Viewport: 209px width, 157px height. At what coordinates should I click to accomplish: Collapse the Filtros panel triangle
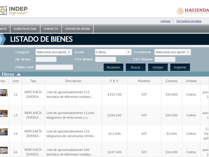pos(19,74)
